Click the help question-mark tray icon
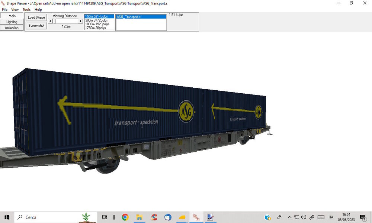The height and width of the screenshot is (223, 372). [267, 217]
